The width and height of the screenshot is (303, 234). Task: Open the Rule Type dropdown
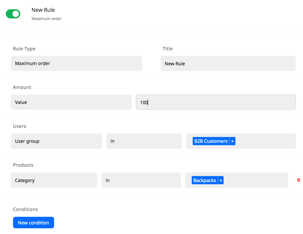[76, 63]
